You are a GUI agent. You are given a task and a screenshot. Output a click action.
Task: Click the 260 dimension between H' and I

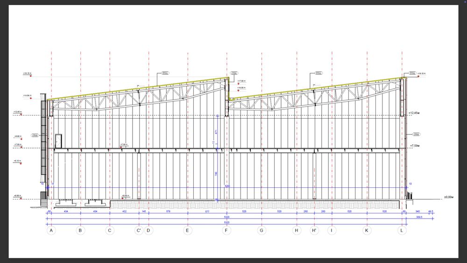point(323,212)
